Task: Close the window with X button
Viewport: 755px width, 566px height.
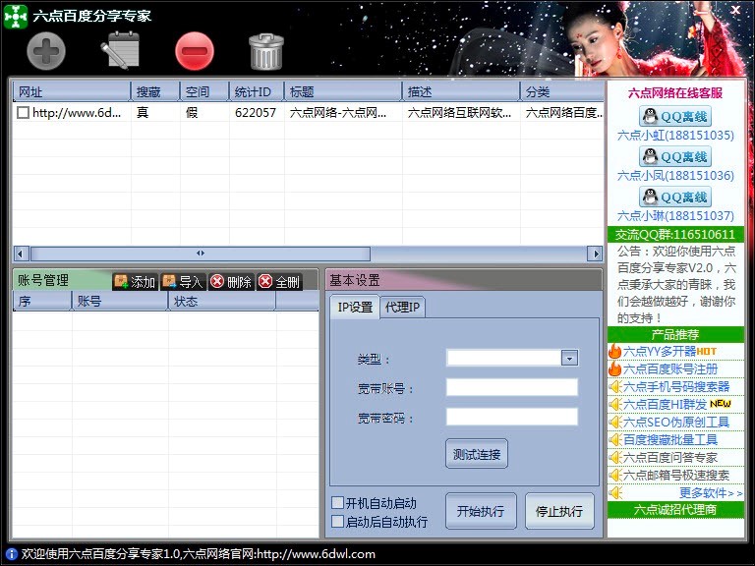Action: [x=735, y=10]
